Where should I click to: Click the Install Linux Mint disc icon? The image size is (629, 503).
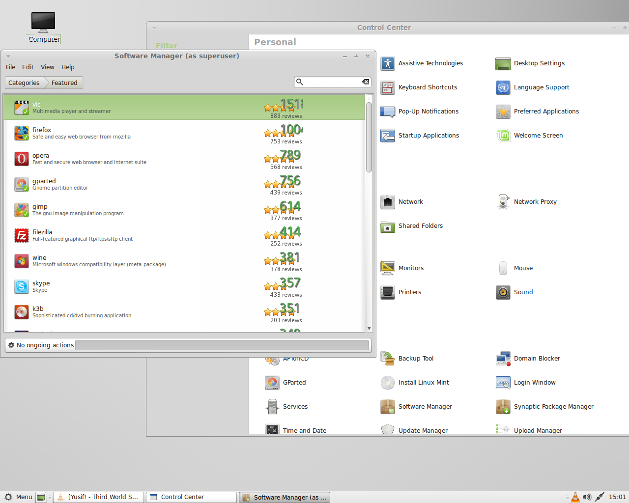tap(388, 383)
